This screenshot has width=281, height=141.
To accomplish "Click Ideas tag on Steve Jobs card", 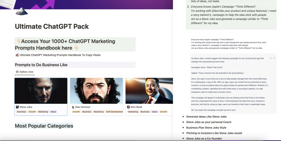I will [53, 112].
